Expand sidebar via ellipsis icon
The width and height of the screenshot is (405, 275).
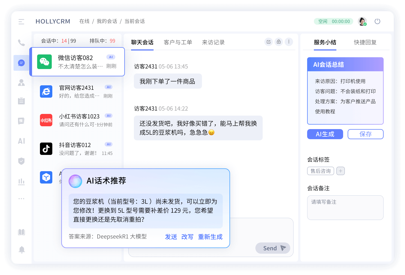[x=21, y=198]
